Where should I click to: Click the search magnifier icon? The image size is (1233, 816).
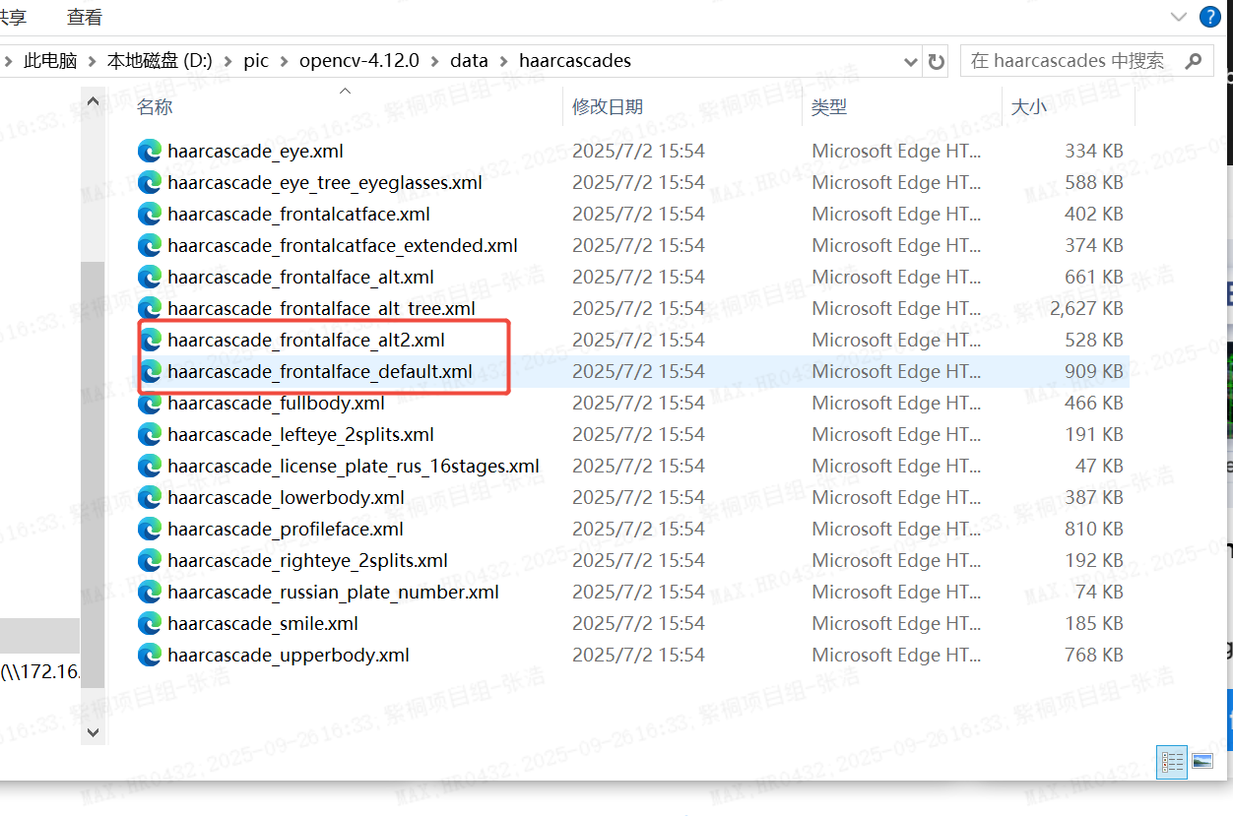[1194, 61]
